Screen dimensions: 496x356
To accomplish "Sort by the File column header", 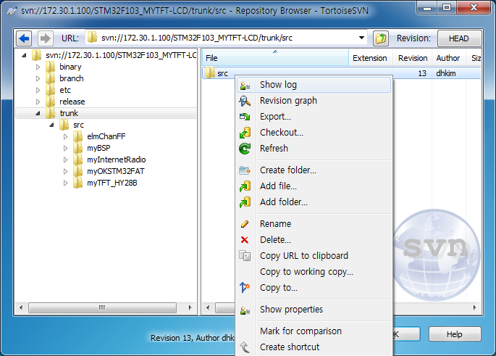I will [x=275, y=58].
